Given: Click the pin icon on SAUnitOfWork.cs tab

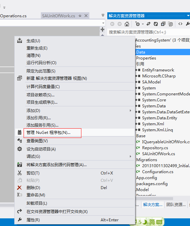Looking at the screenshot, I should tap(80, 16).
